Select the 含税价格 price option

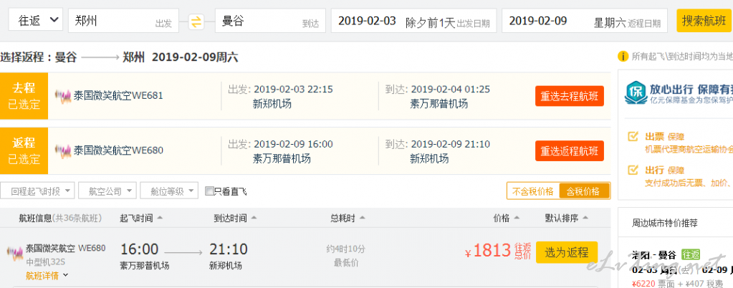[x=585, y=191]
